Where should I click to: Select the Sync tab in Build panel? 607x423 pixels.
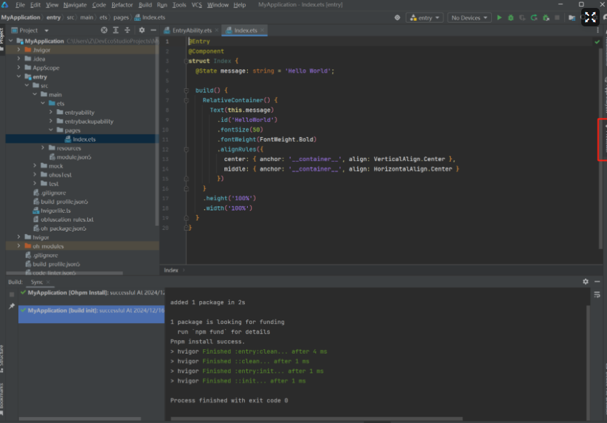point(37,282)
